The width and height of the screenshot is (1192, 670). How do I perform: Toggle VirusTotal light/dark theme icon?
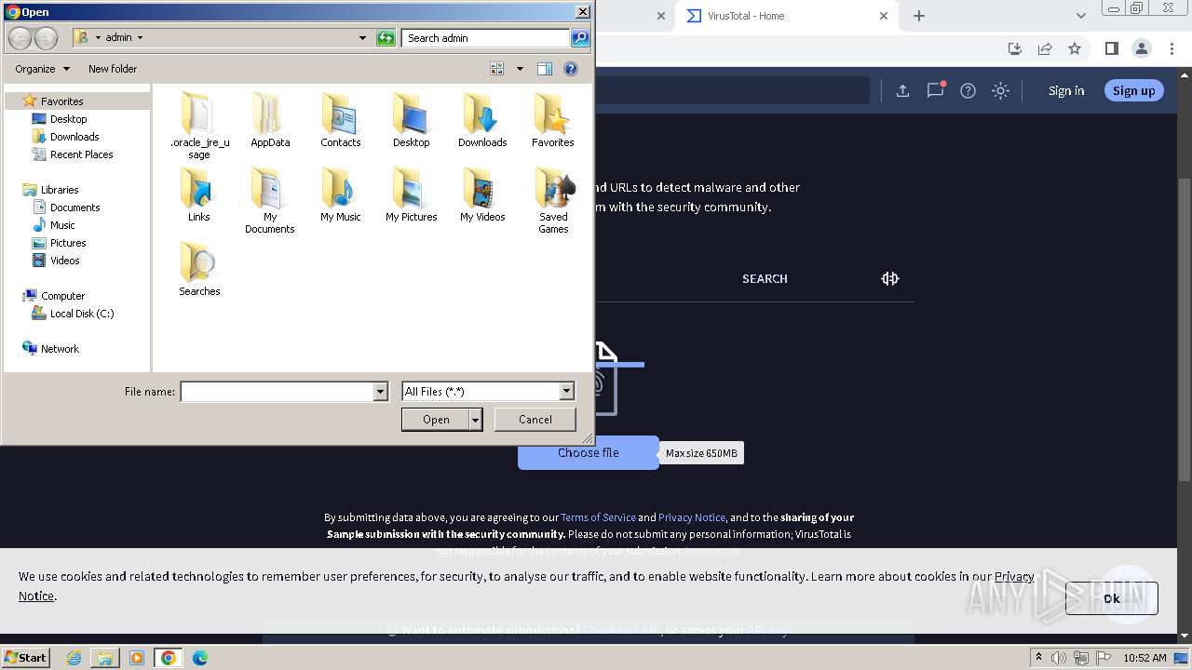1000,90
